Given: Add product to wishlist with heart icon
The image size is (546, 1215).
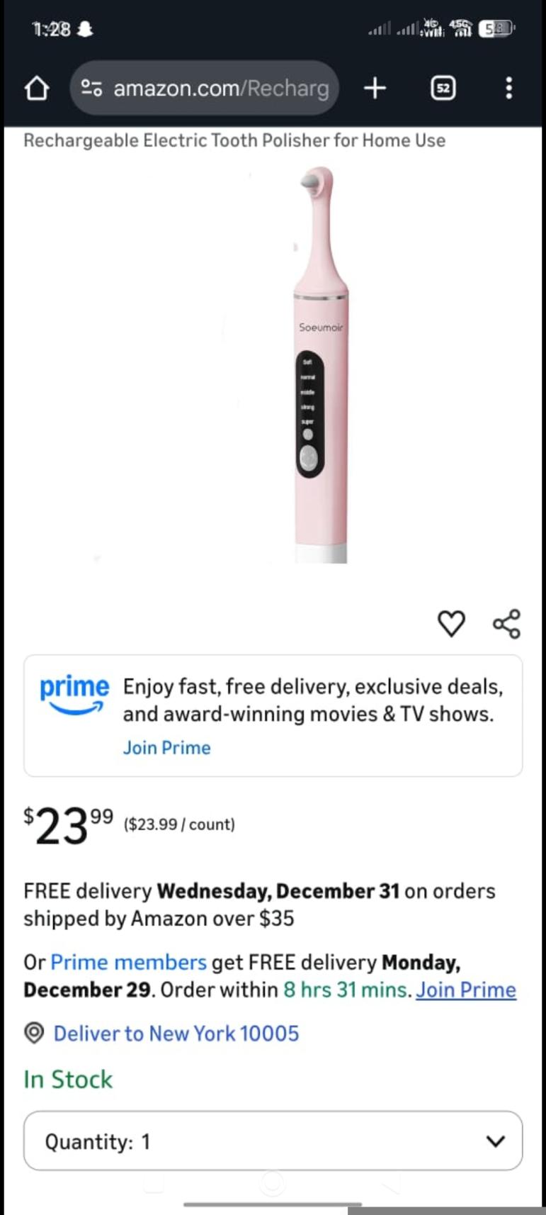Looking at the screenshot, I should (451, 624).
